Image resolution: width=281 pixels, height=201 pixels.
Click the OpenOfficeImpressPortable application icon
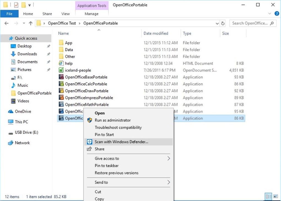tap(61, 97)
